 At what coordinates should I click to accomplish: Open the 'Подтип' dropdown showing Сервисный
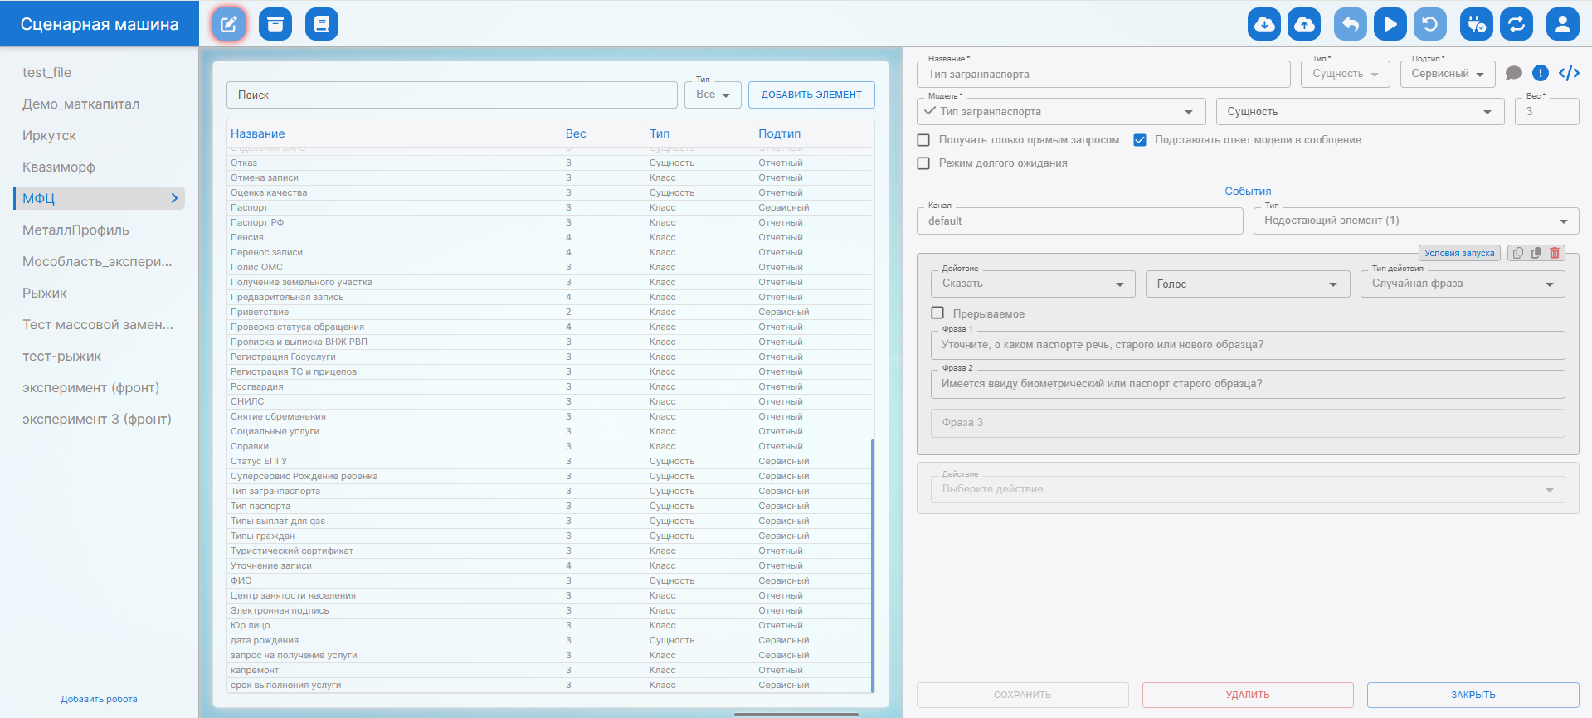(1447, 74)
